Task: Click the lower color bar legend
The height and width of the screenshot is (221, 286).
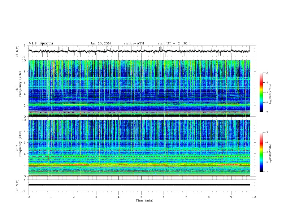Action: pos(261,152)
